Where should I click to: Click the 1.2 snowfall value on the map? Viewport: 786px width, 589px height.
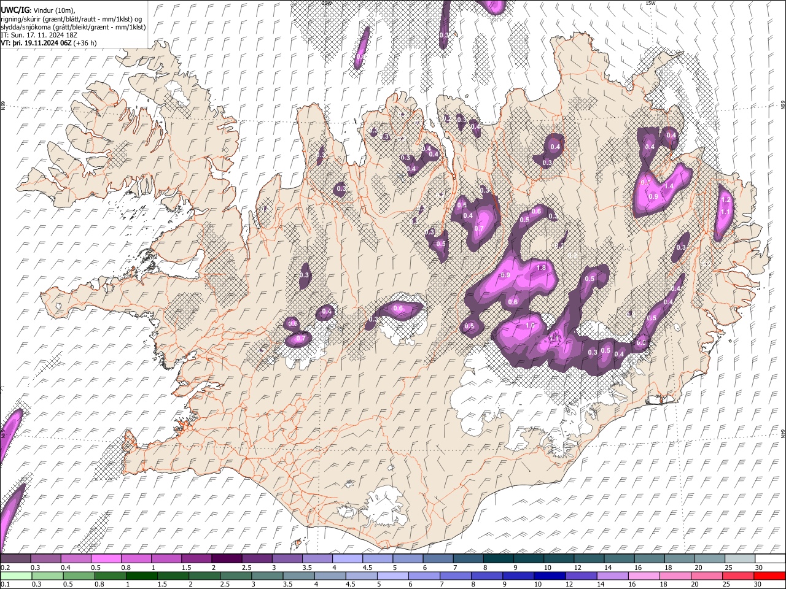(x=725, y=200)
